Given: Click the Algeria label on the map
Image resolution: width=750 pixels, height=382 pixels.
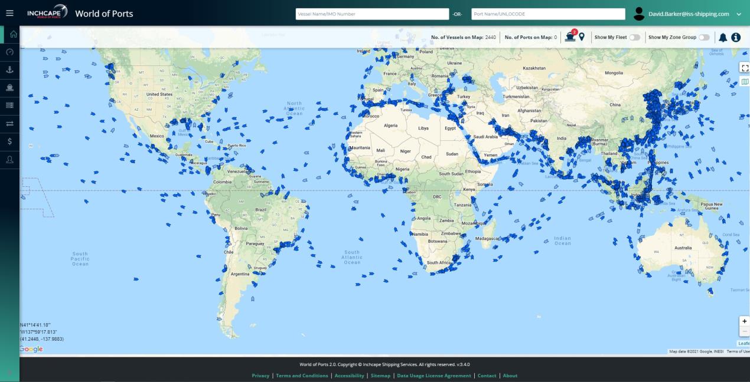Looking at the screenshot, I should click(x=390, y=126).
